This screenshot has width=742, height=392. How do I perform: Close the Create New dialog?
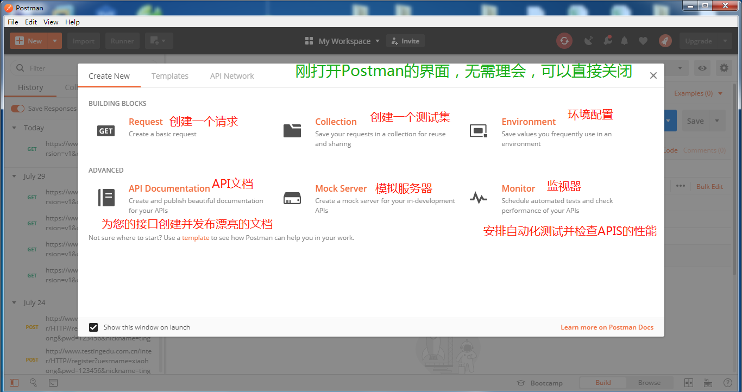tap(653, 76)
